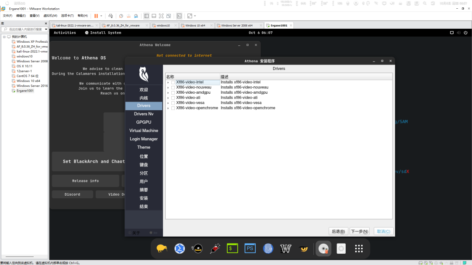Screen dimensions: 472x265
Task: Toggle the thumbnail bar view icon
Action: tap(154, 16)
